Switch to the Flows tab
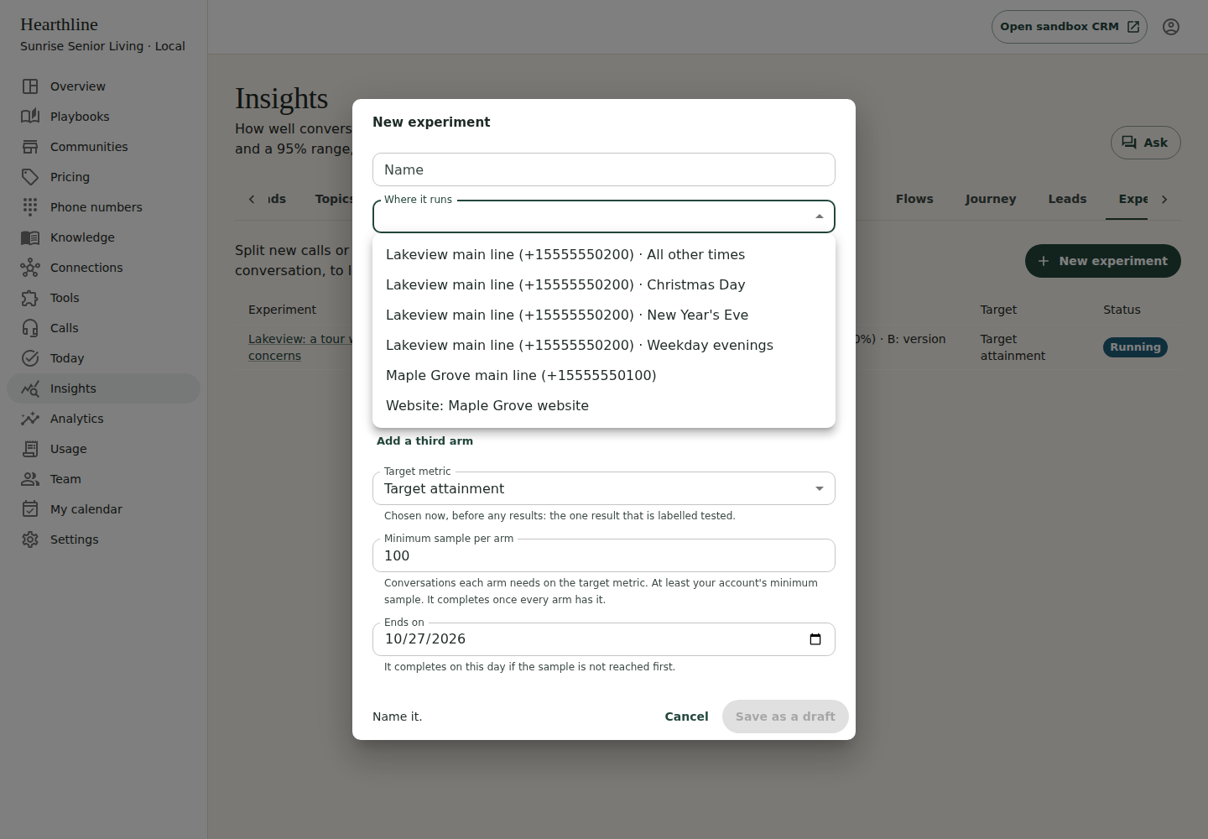This screenshot has height=839, width=1208. [x=914, y=199]
